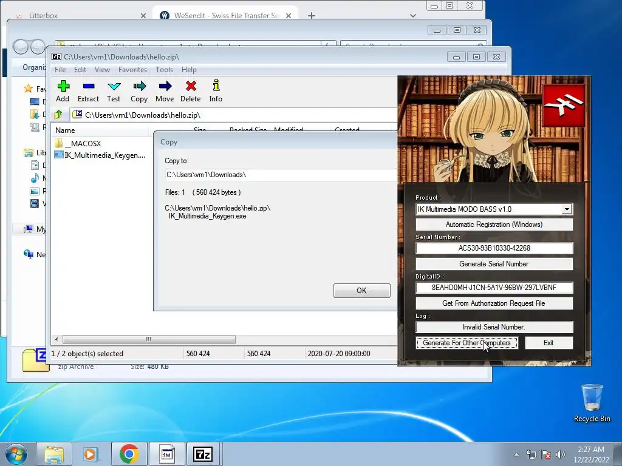Open the Favorites menu

point(132,70)
